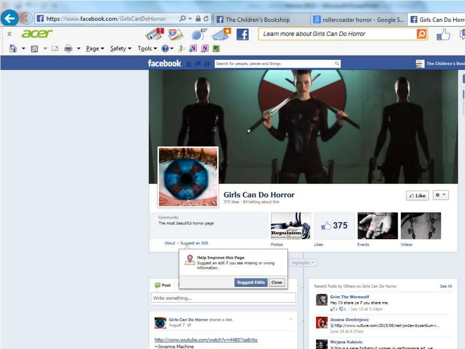Viewport: 465px width, 349px height.
Task: Open the Help question mark menu
Action: point(167,49)
